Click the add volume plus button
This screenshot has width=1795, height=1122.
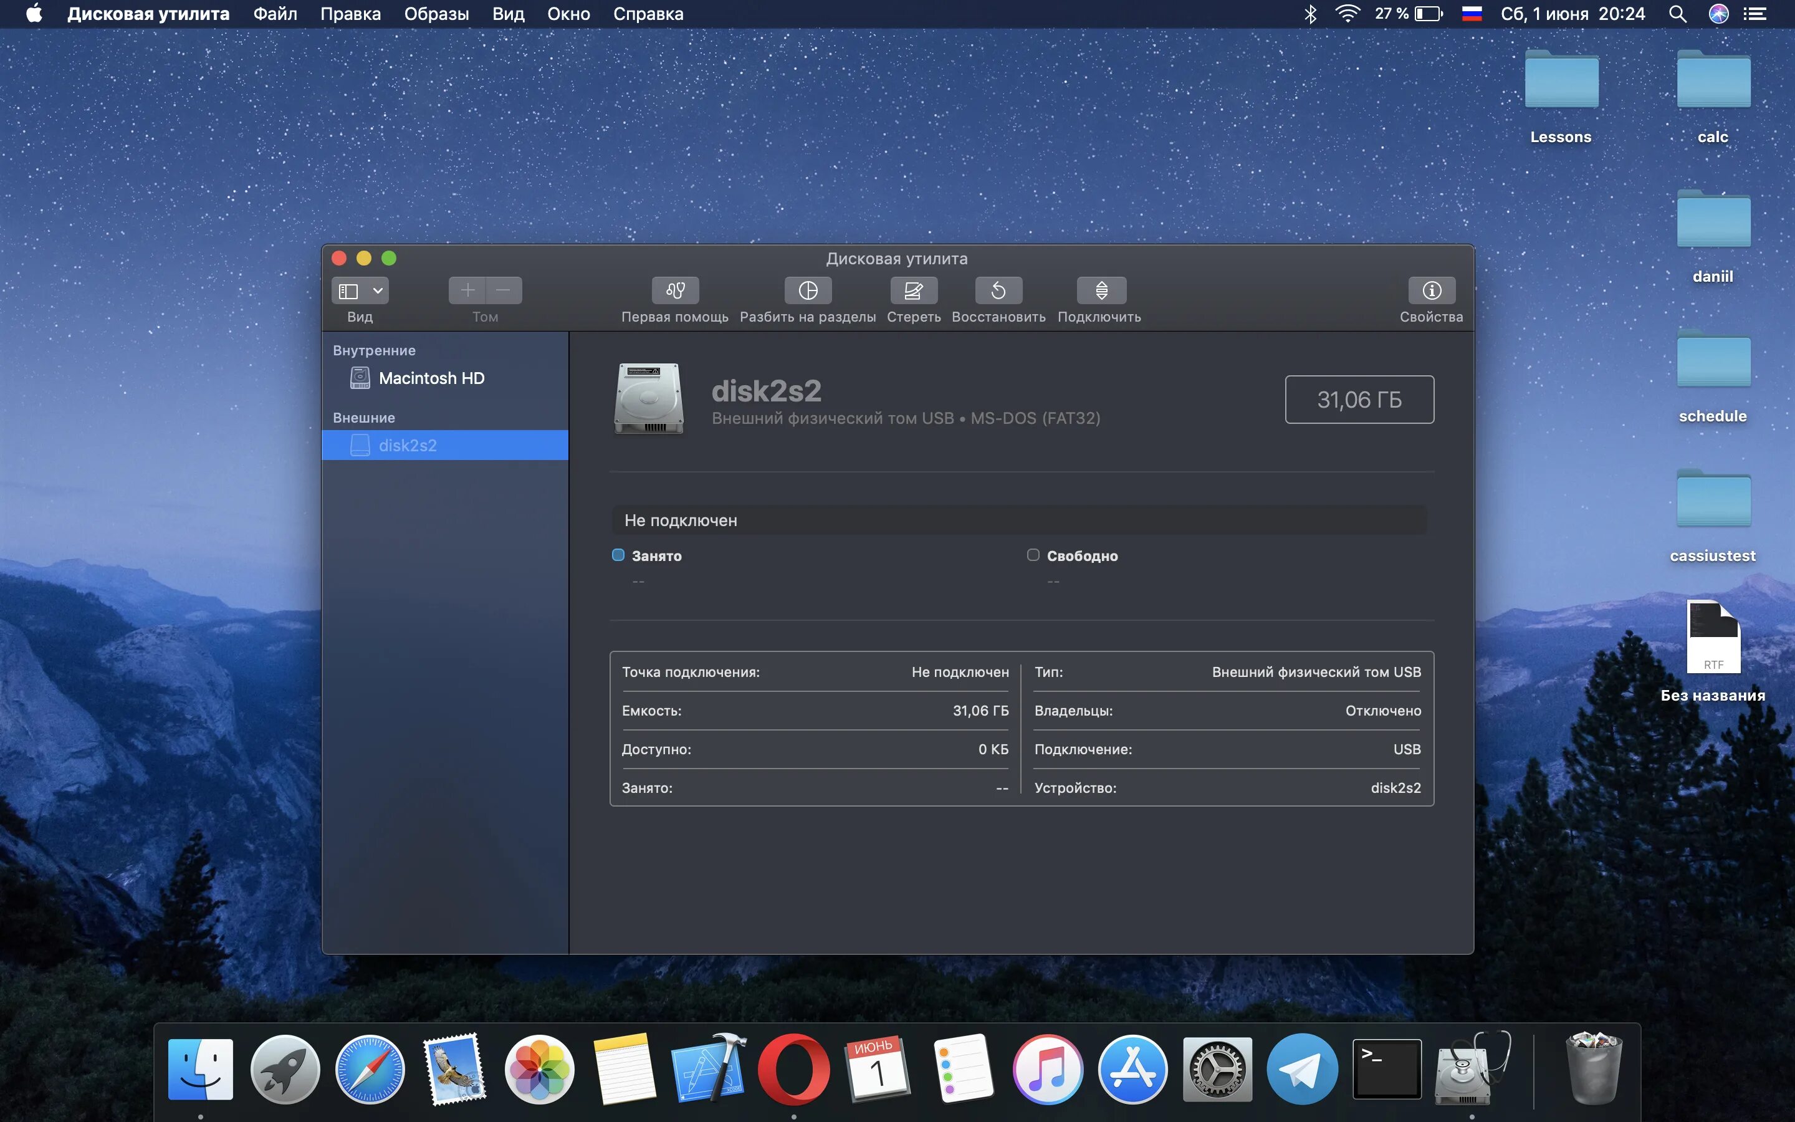click(467, 290)
